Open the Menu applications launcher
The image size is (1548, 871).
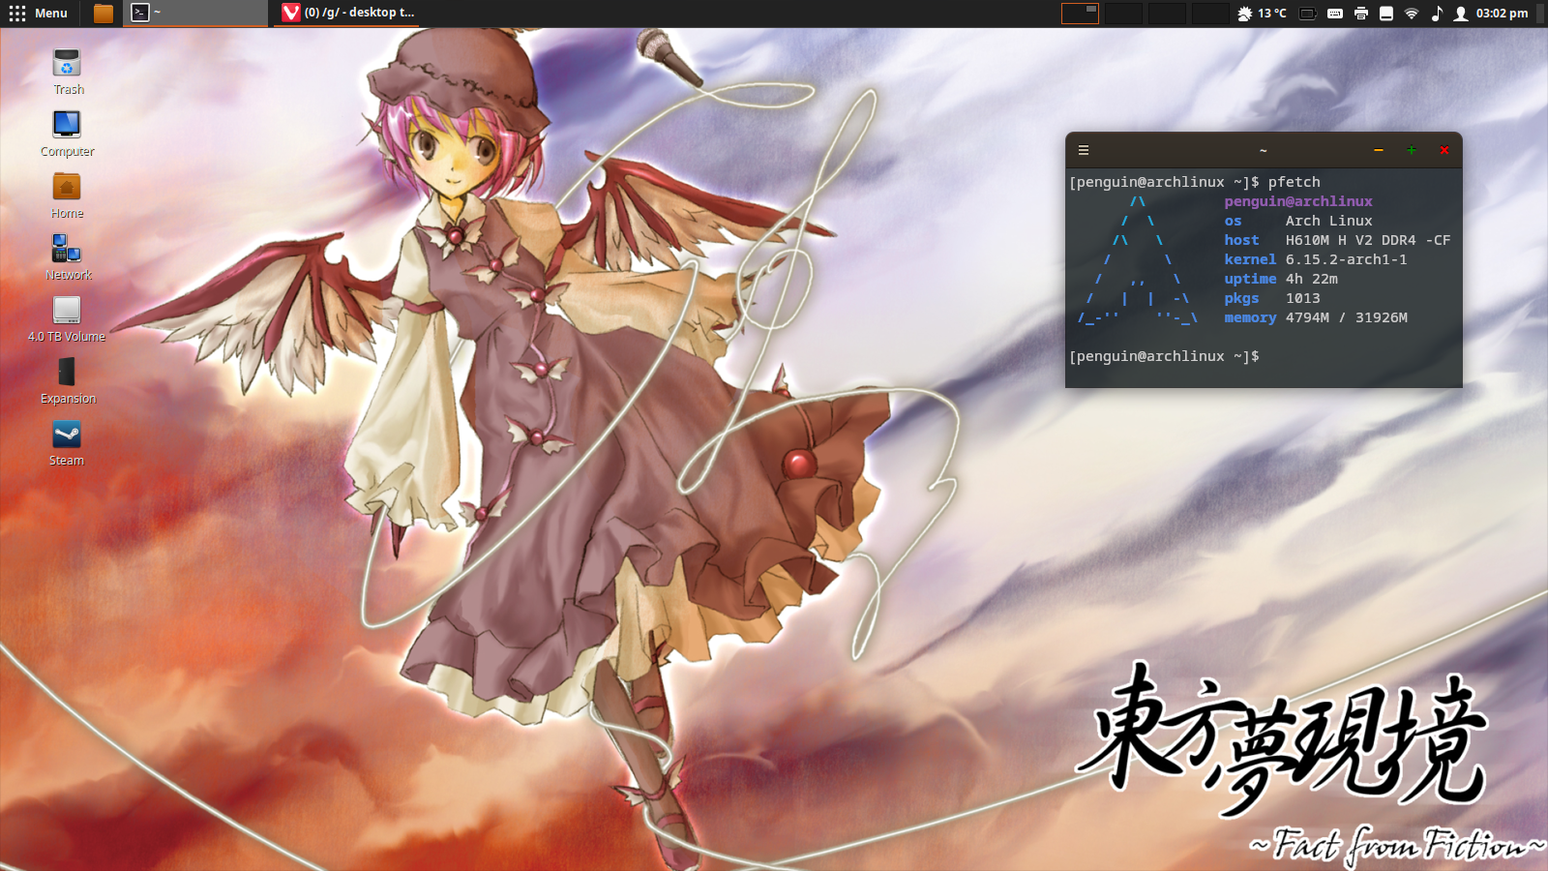[x=39, y=13]
